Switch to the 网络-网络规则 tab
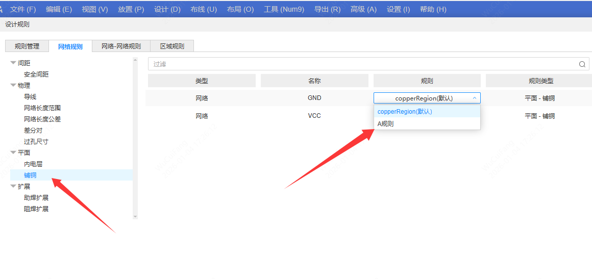592x279 pixels. click(x=121, y=46)
